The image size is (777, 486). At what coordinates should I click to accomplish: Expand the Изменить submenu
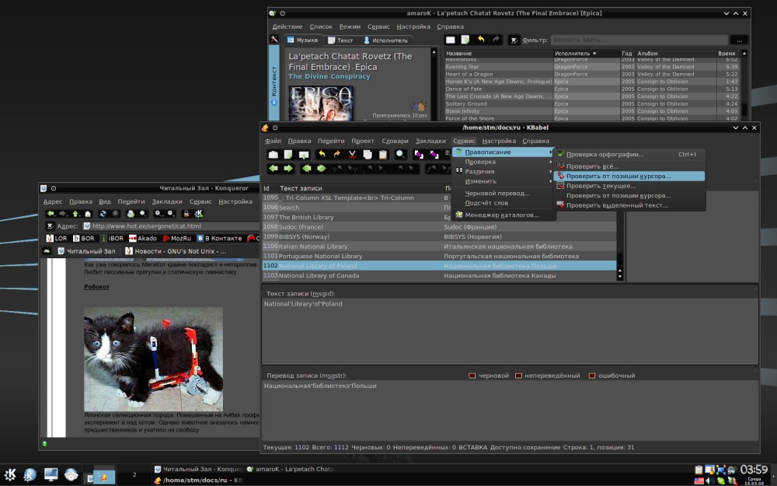(x=503, y=181)
